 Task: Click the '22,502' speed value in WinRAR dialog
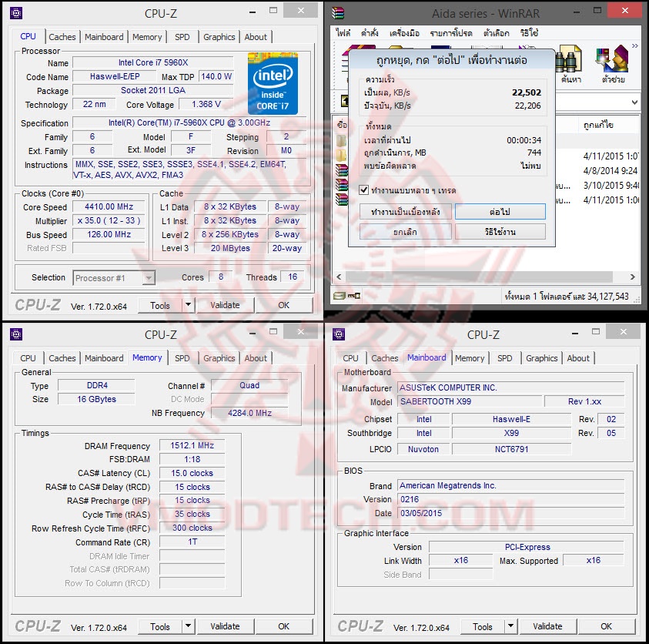click(x=526, y=92)
